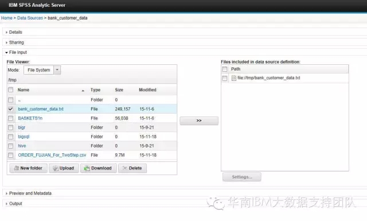Screen dimensions: 367x221
Task: Click the 9.7M size cell
Action: [120, 155]
